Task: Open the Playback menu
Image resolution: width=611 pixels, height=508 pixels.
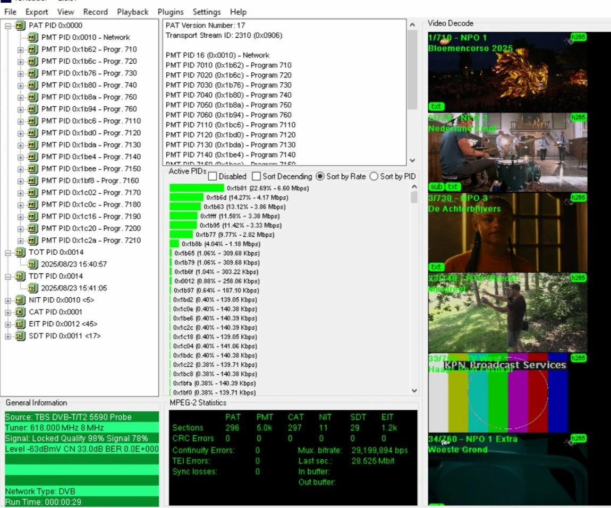Action: (x=133, y=12)
